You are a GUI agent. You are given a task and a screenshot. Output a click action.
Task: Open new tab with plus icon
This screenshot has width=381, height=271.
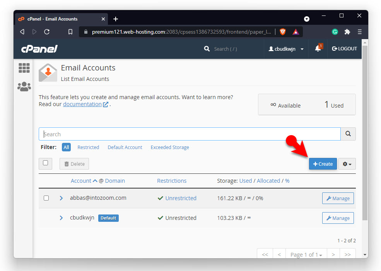pyautogui.click(x=116, y=19)
